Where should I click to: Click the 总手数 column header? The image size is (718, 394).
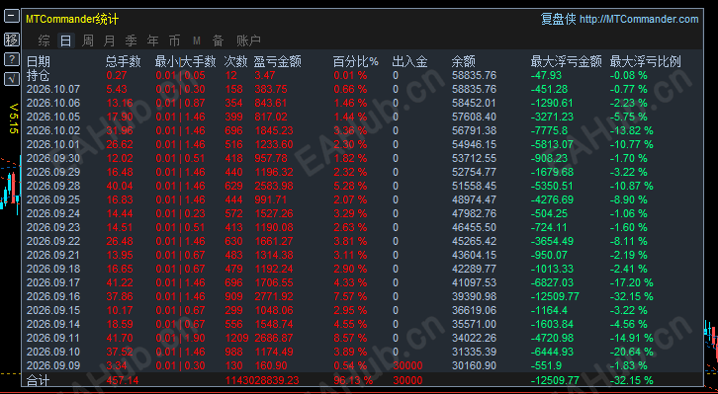(124, 61)
